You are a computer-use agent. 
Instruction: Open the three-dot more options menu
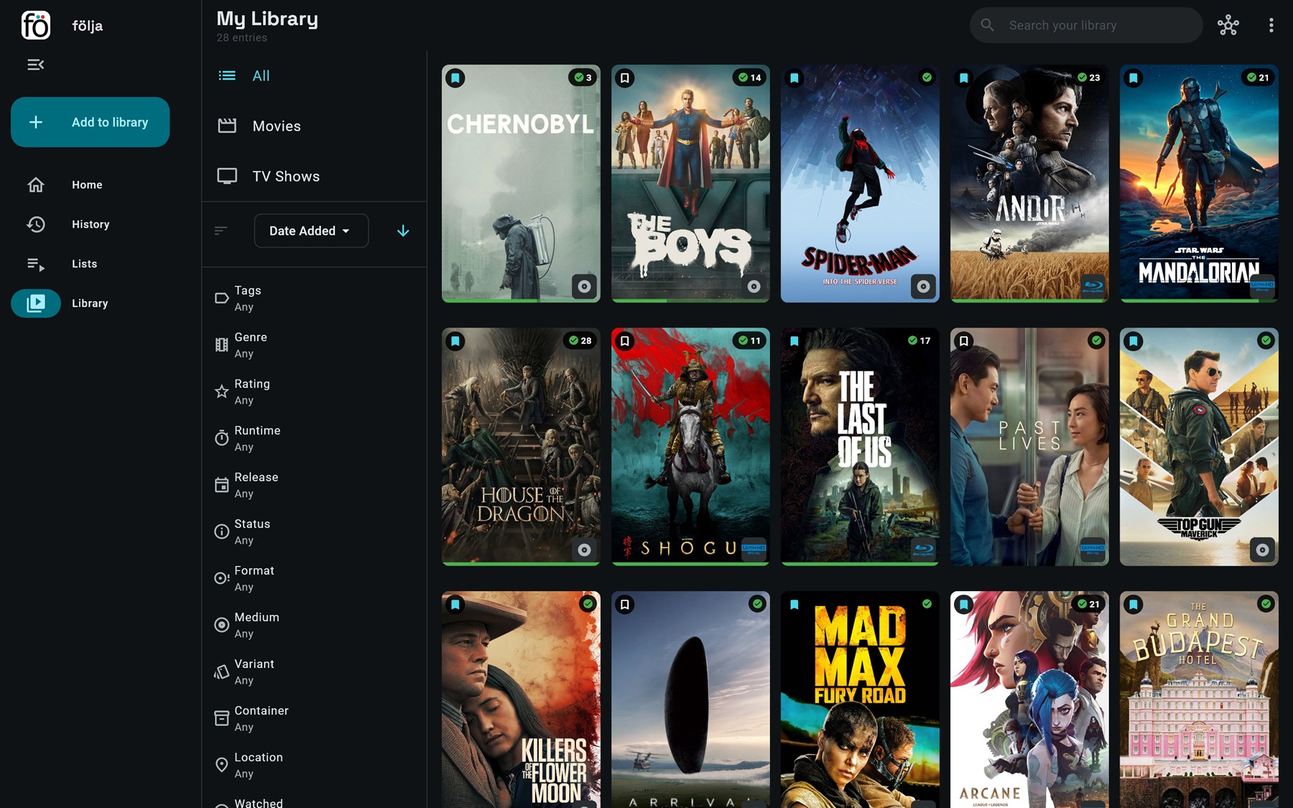tap(1271, 25)
